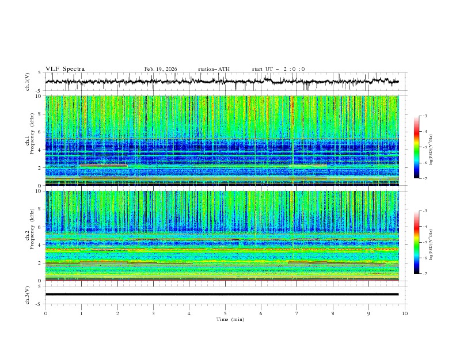Click the "-7" label on ch.2 color bar
Screen dimensions: 456x352
424,273
